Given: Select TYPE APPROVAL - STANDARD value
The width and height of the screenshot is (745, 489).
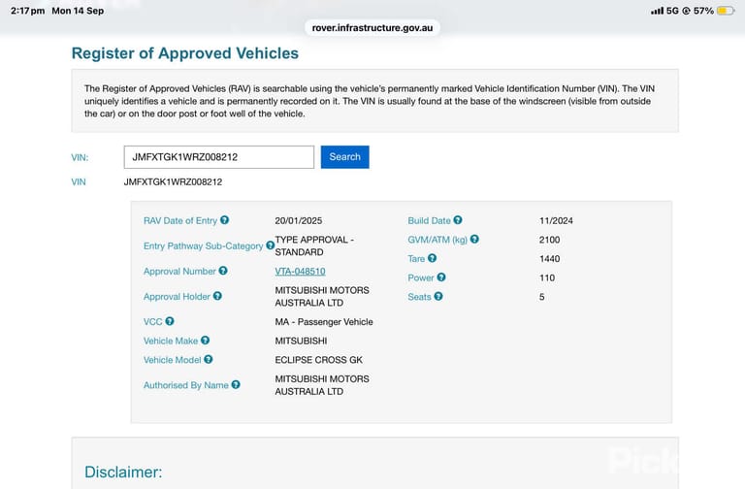Looking at the screenshot, I should click(x=314, y=245).
